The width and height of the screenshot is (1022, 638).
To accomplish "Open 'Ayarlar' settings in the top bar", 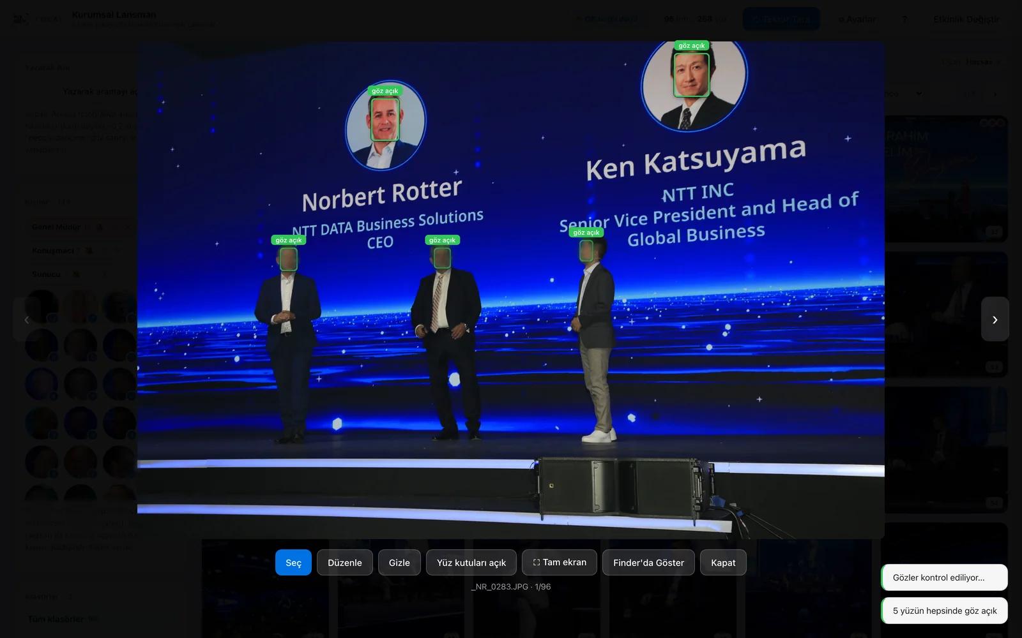I will pos(857,19).
